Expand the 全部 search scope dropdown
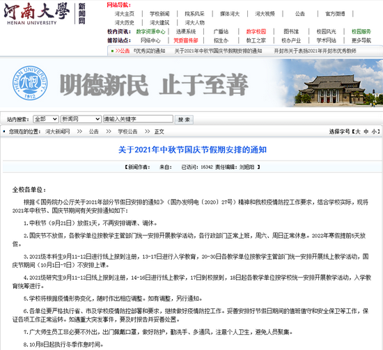The height and width of the screenshot is (350, 383). [46, 119]
